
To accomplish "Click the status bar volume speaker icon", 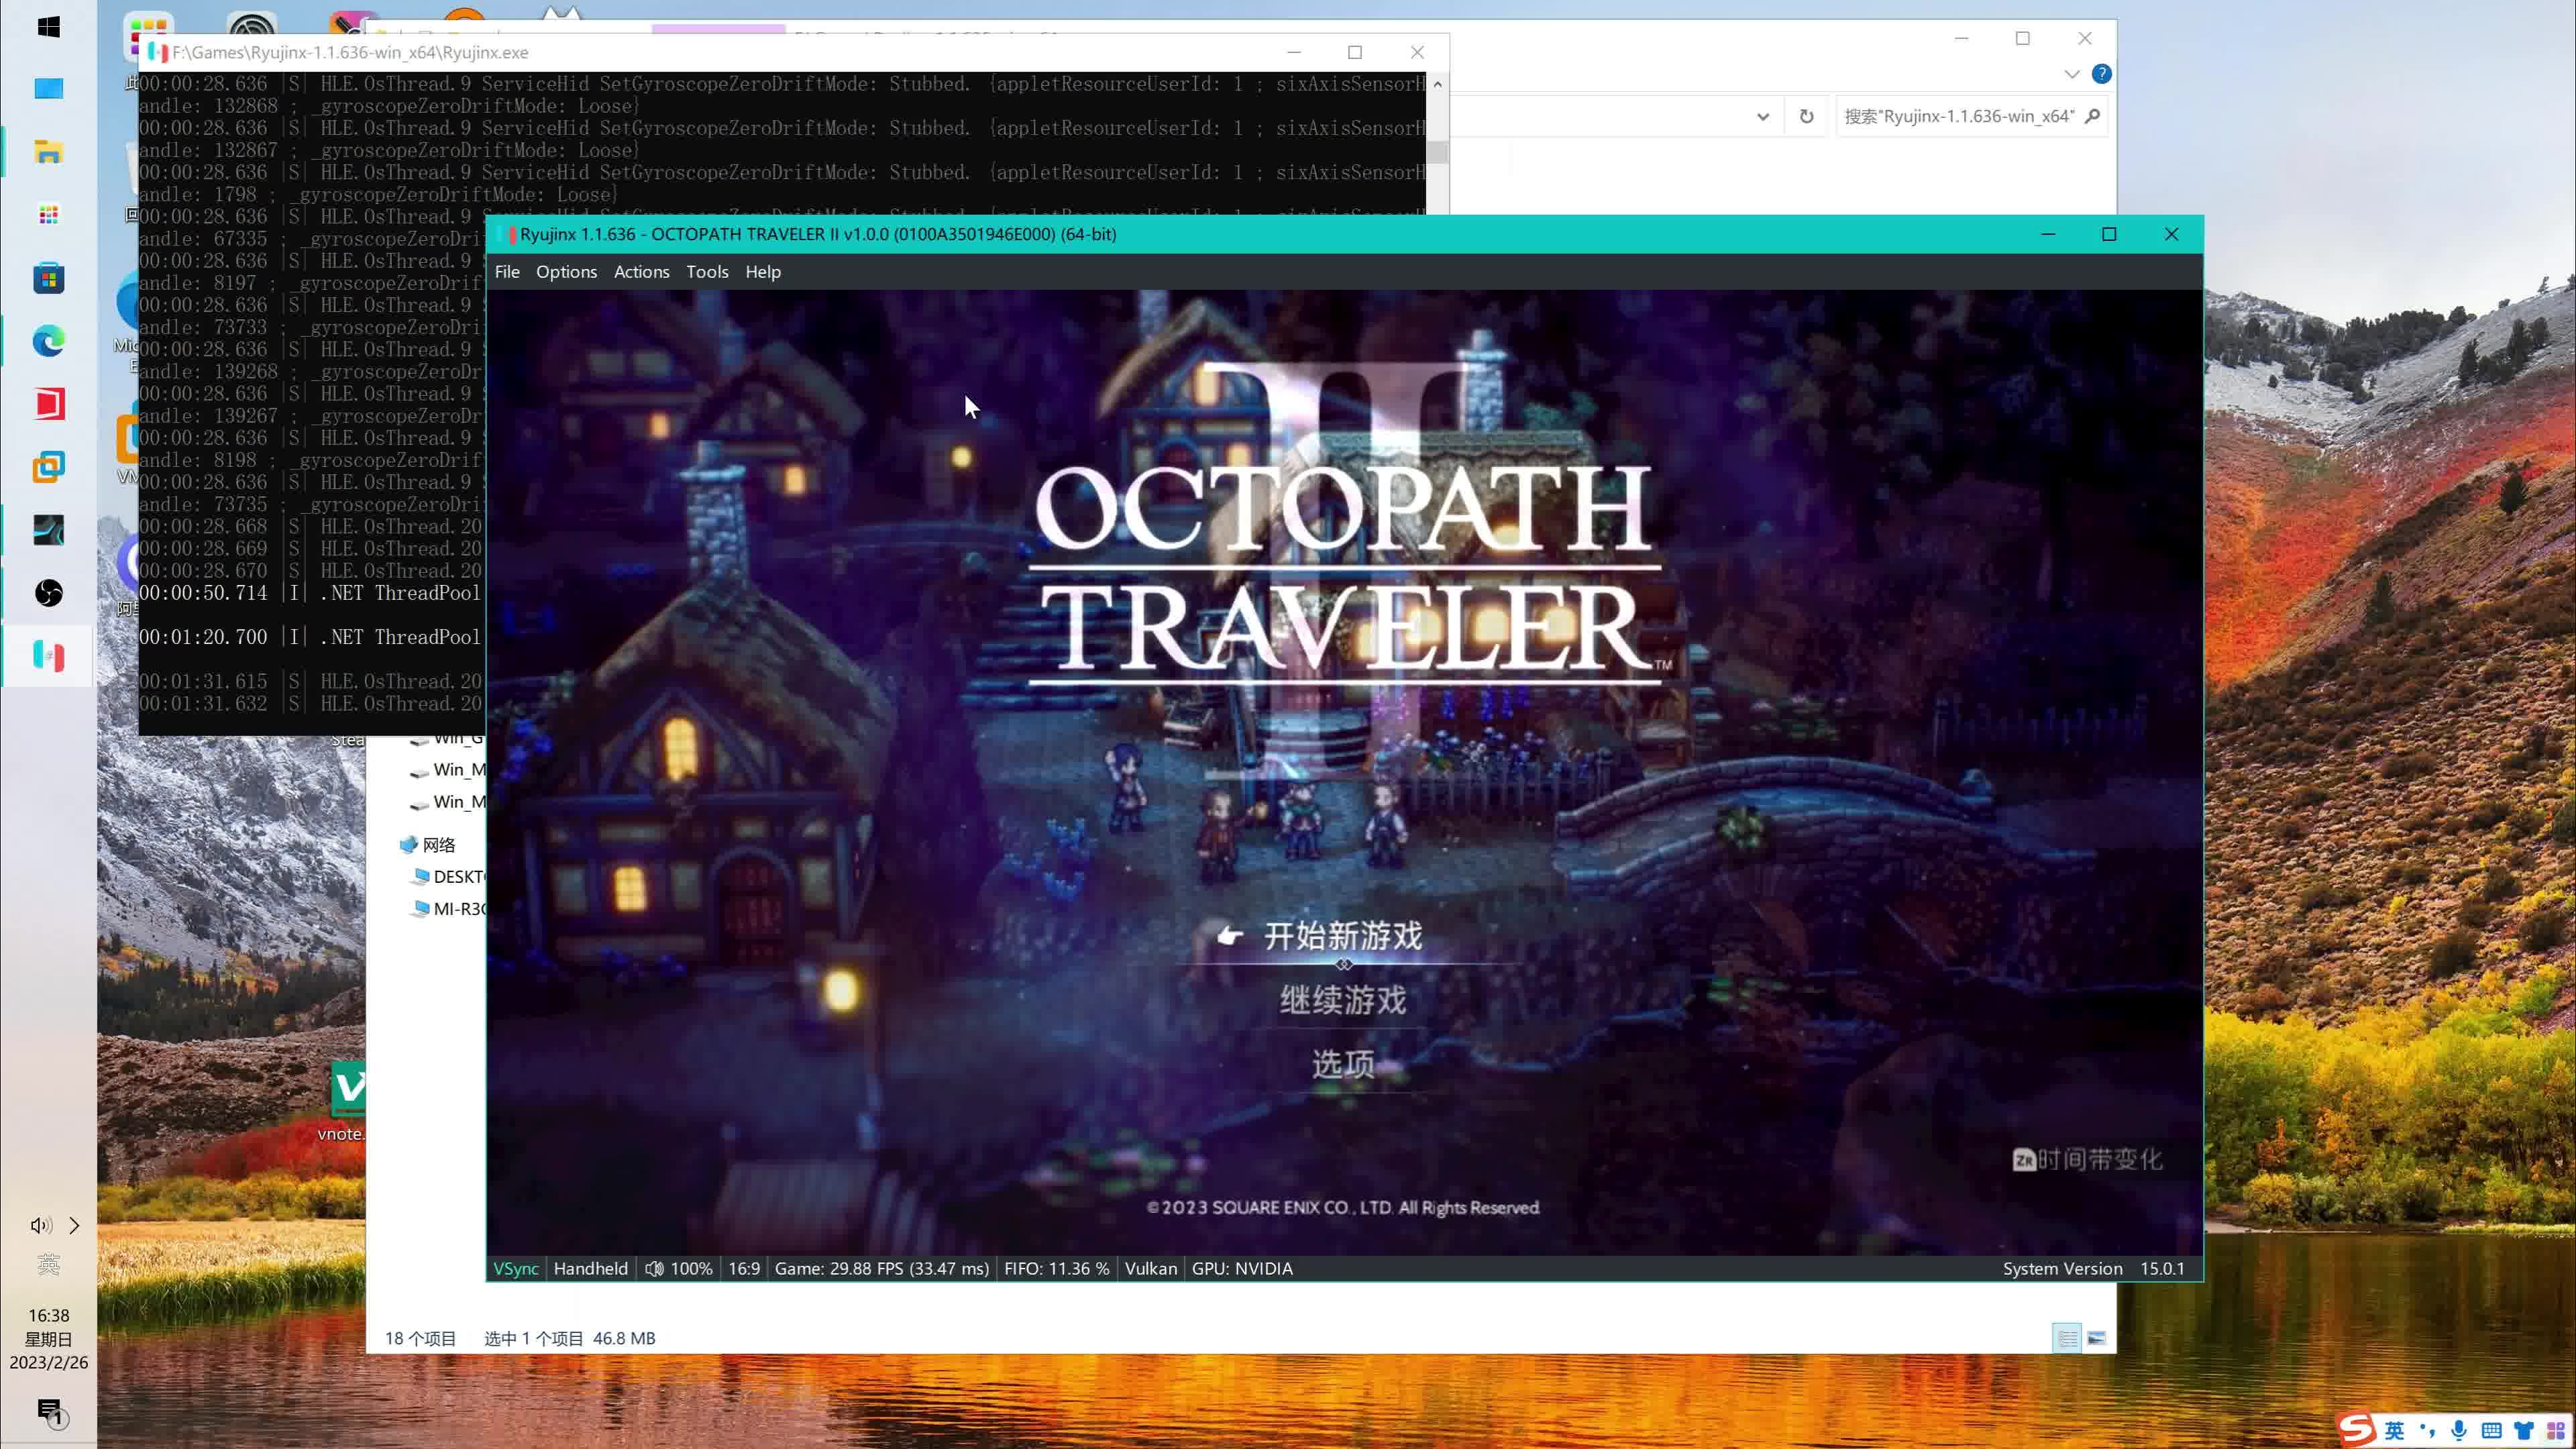I will click(654, 1268).
